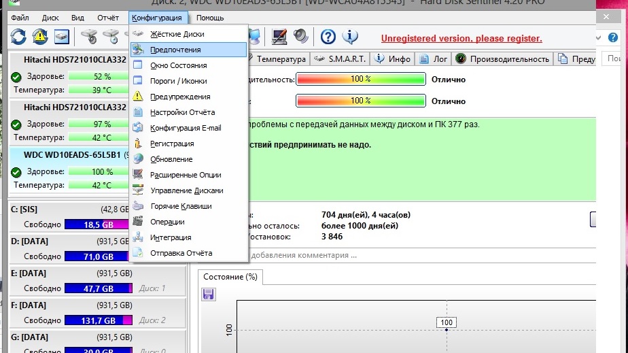Screen dimensions: 628x353
Task: Select the first Hitachi HDS721010CLA332 disk
Action: (75, 60)
